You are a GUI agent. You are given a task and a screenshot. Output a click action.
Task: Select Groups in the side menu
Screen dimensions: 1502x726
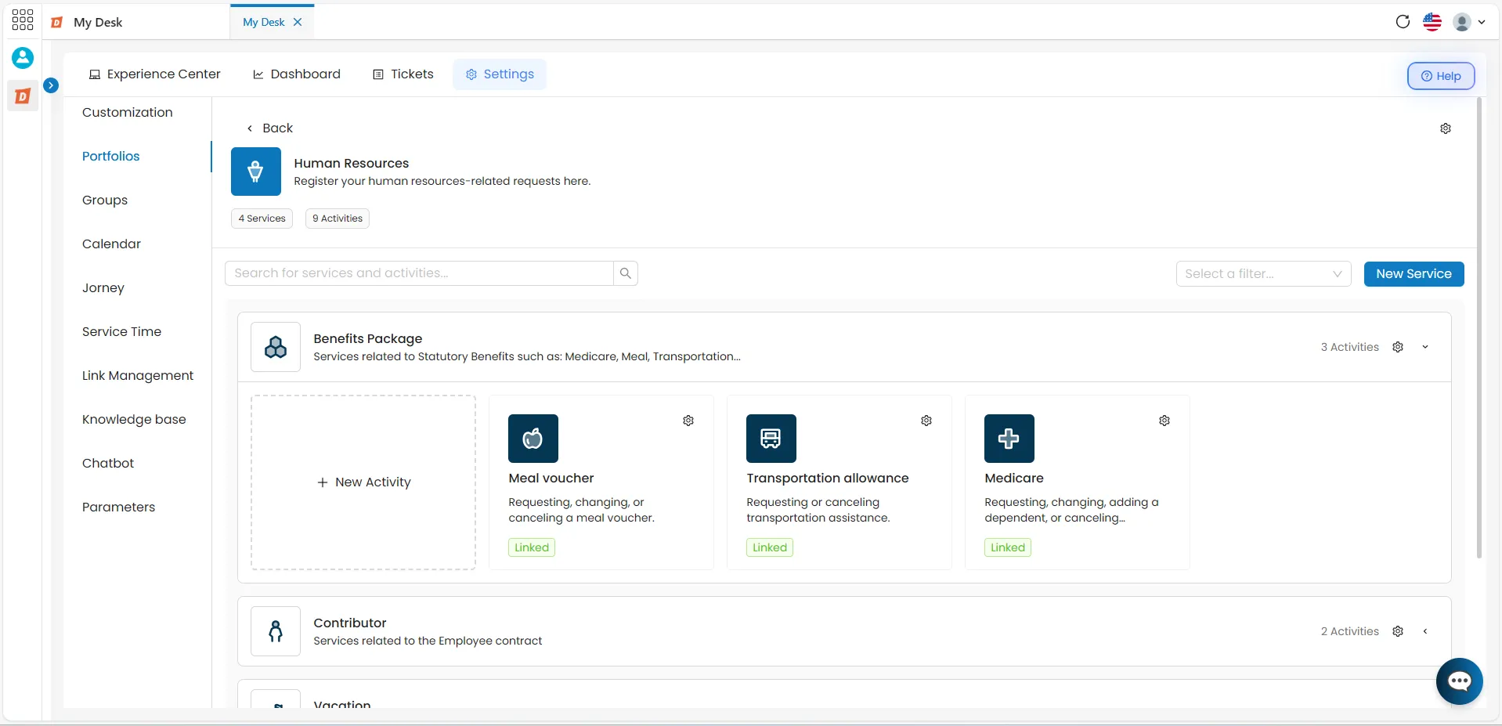(x=105, y=200)
